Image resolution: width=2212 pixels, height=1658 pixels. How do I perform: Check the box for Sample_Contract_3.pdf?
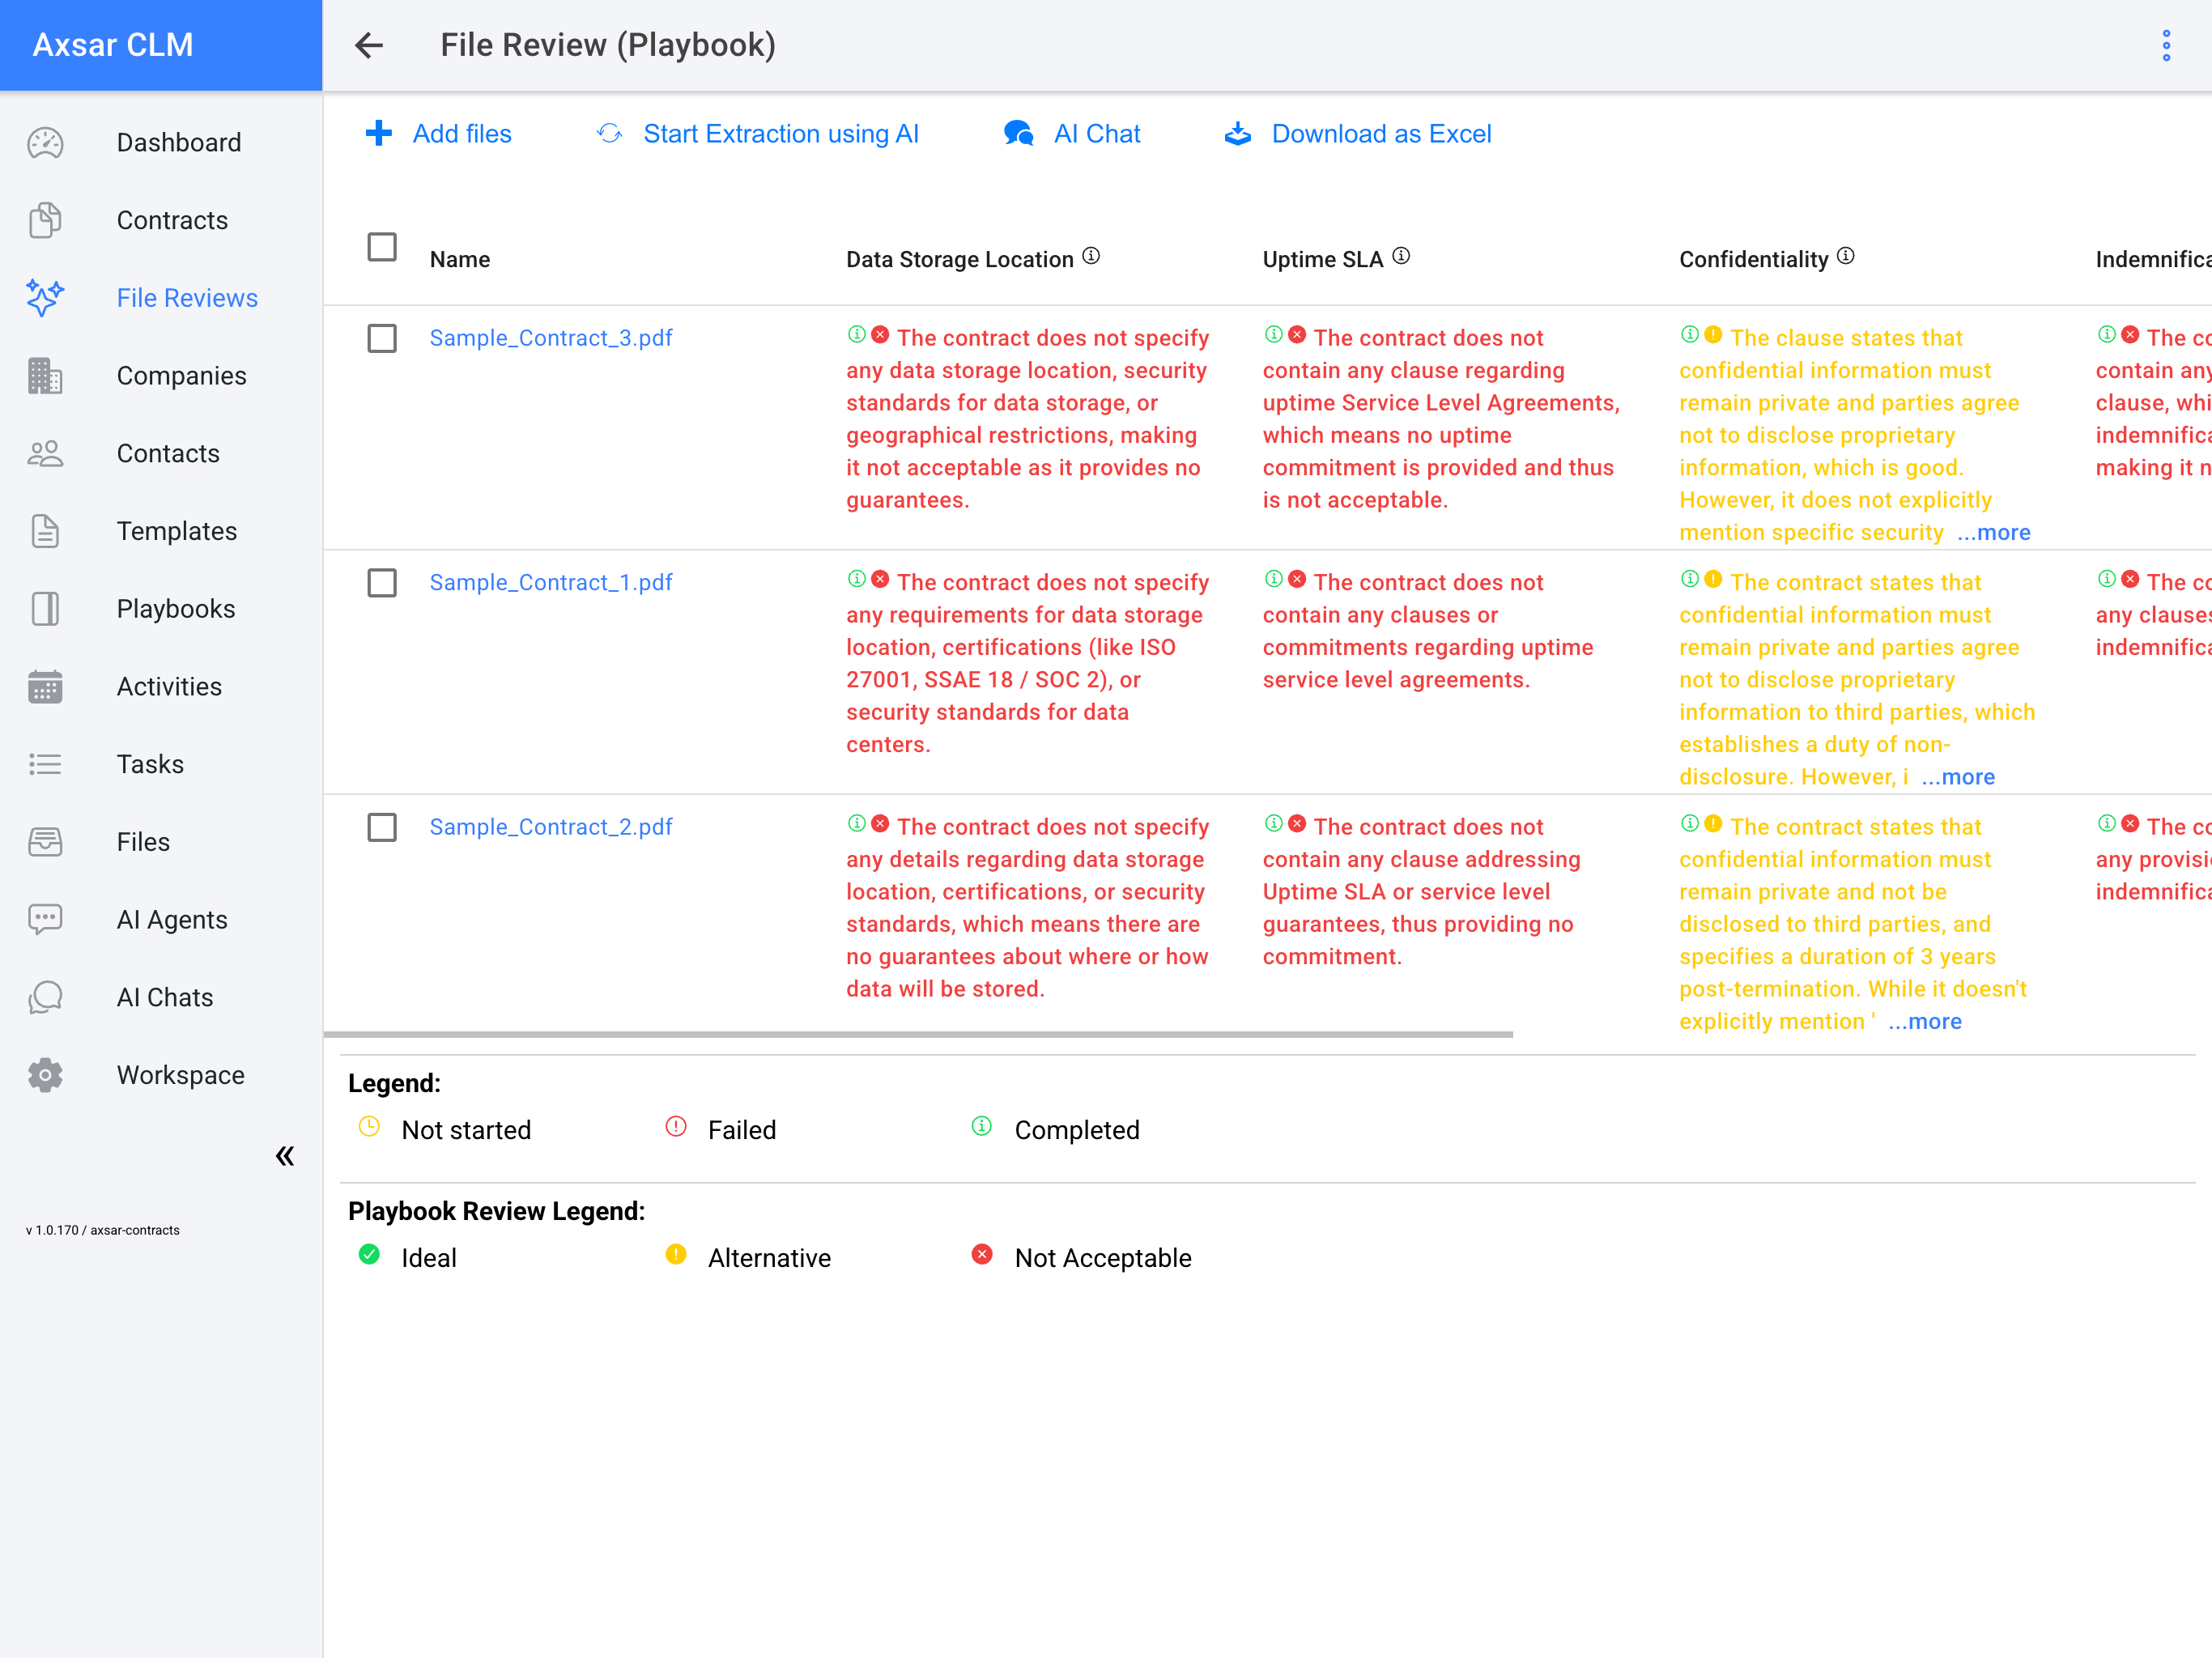click(x=382, y=338)
